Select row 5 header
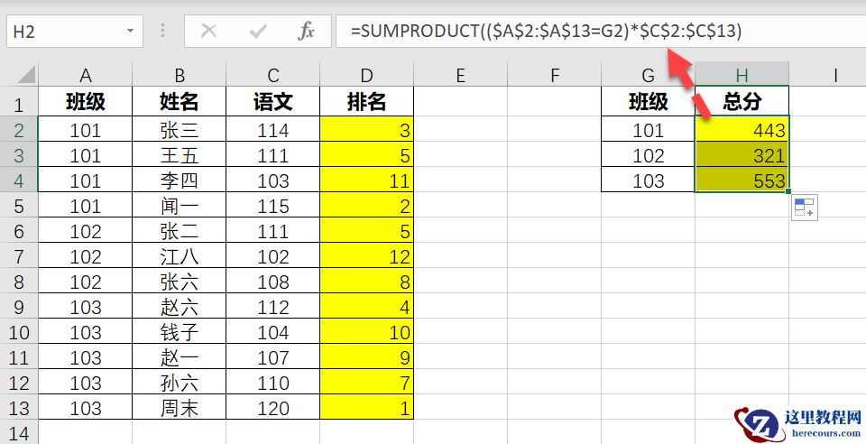The image size is (866, 444). (19, 207)
